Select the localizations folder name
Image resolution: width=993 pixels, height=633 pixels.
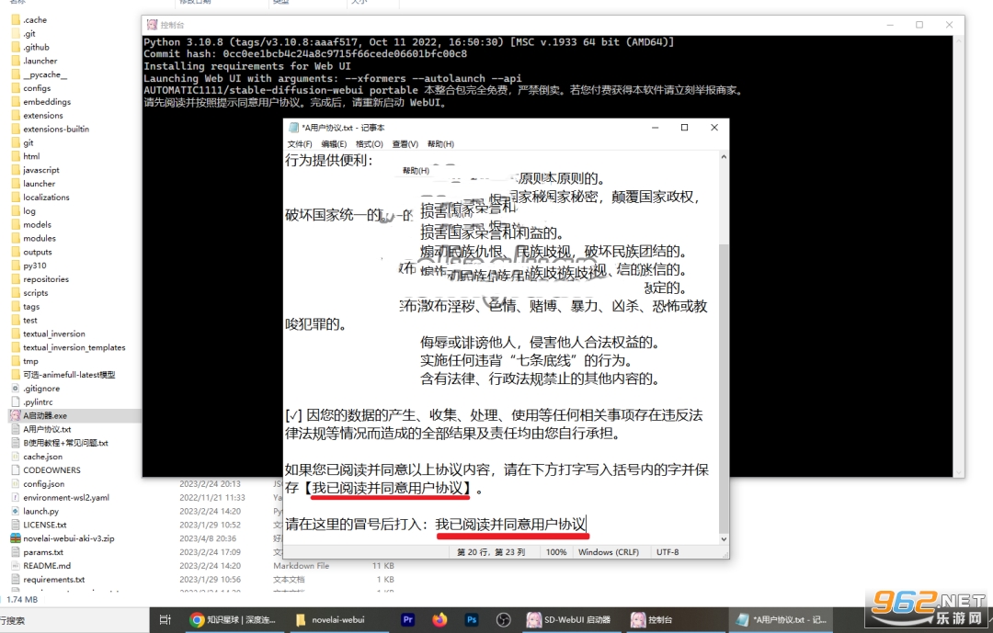coord(46,197)
